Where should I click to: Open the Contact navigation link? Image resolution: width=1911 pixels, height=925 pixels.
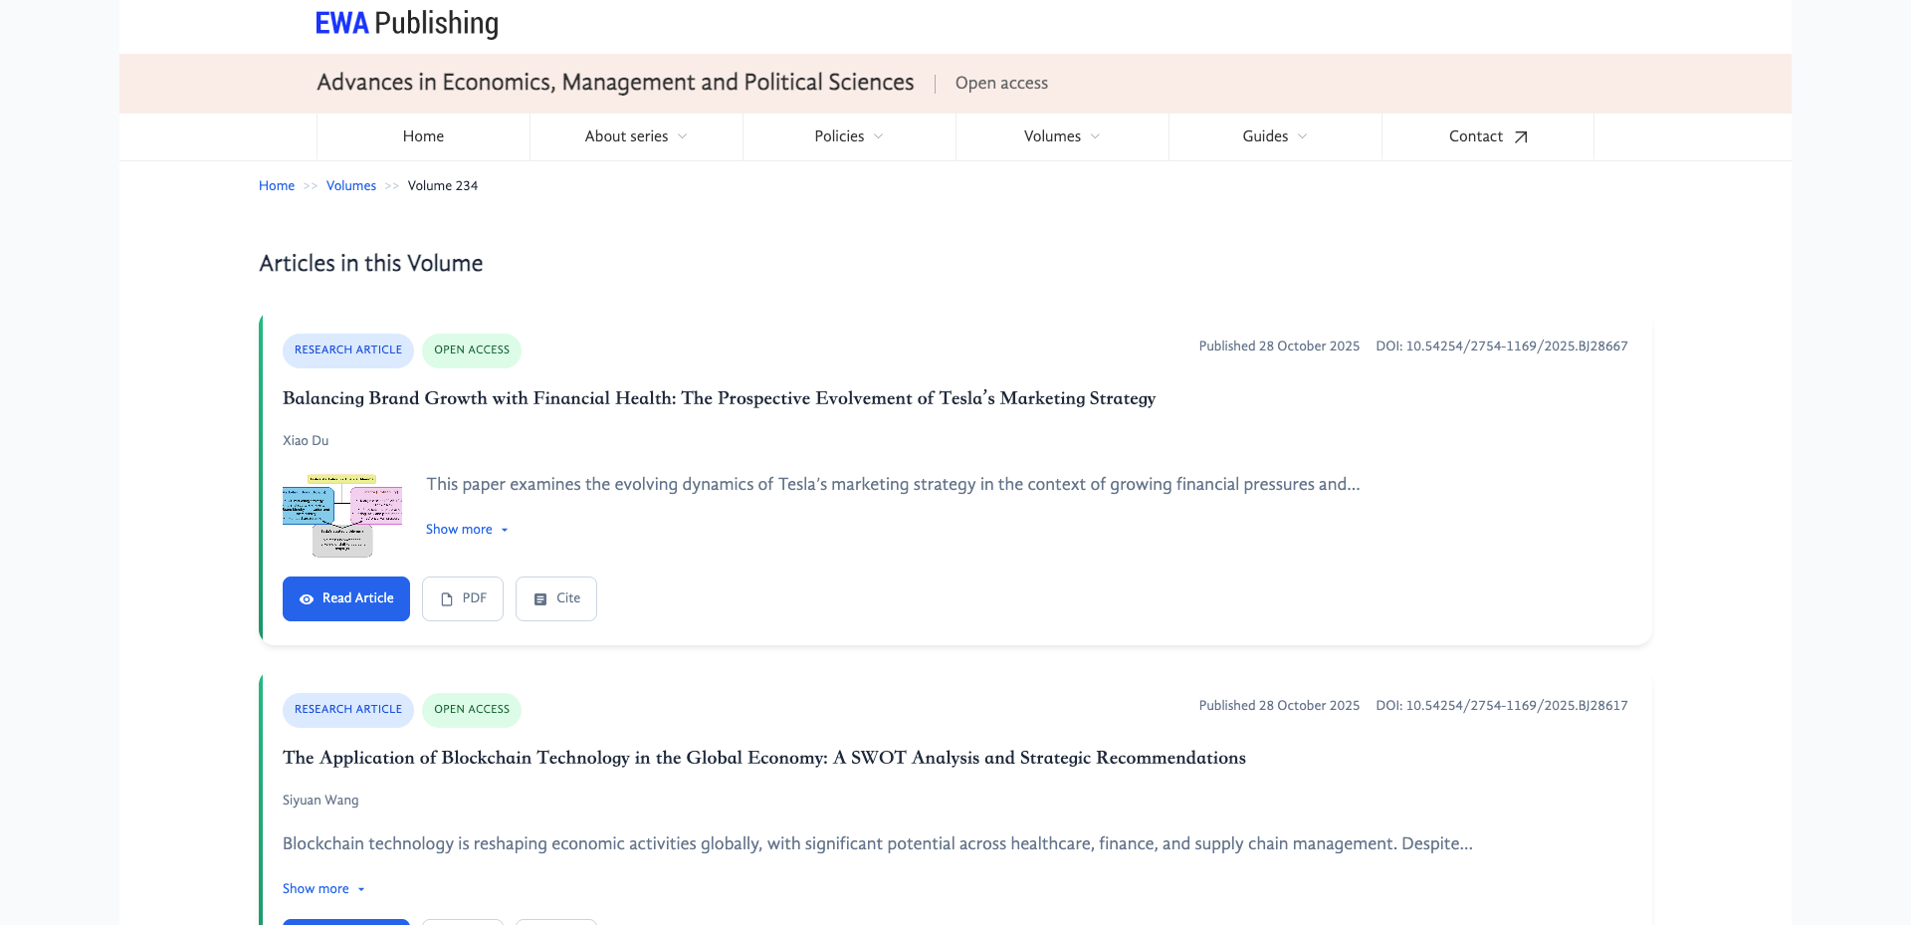1488,136
